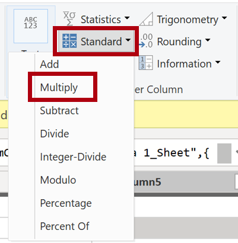Viewport: 238px width, 243px height.
Task: Click the Modulo menu entry
Action: pos(58,180)
